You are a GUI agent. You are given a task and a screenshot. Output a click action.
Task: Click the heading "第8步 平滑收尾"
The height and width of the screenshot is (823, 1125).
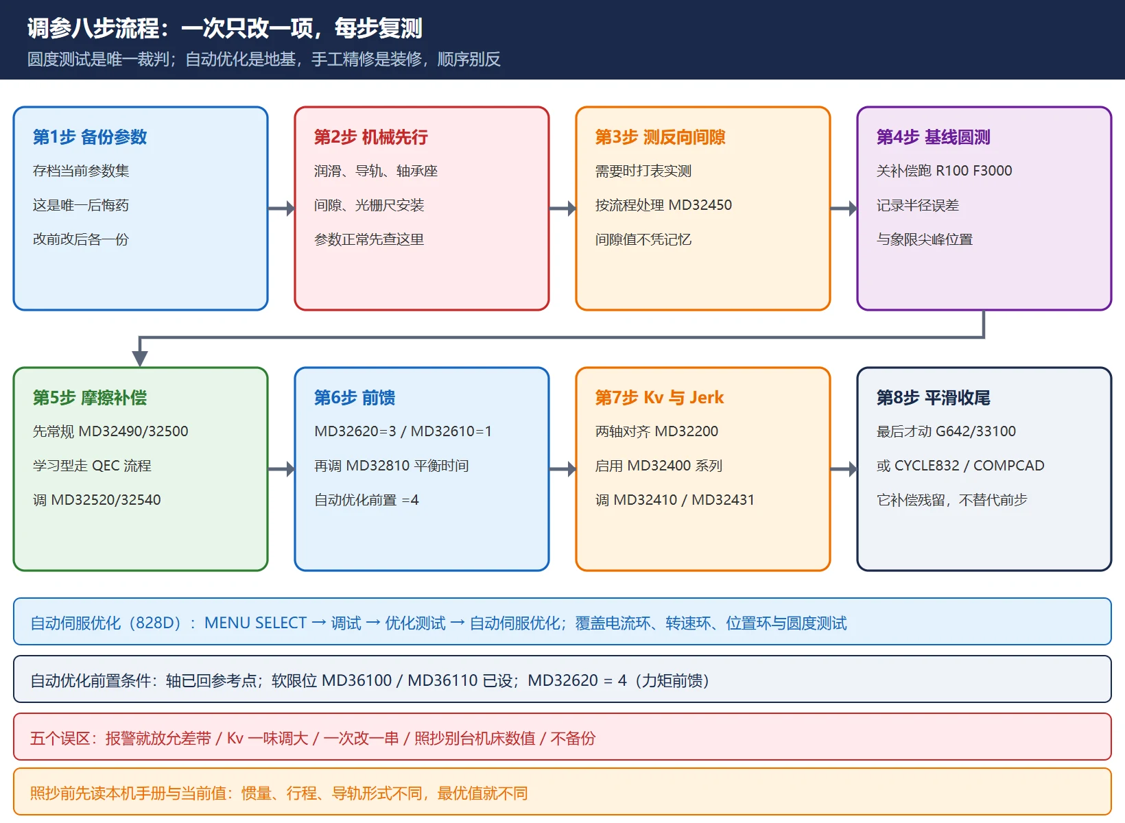934,398
